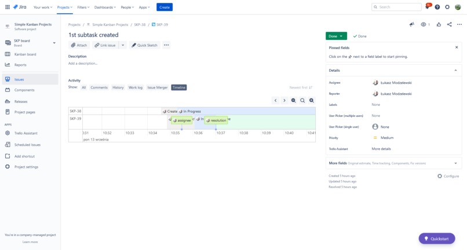Open Scheduled Issues app

(30, 145)
